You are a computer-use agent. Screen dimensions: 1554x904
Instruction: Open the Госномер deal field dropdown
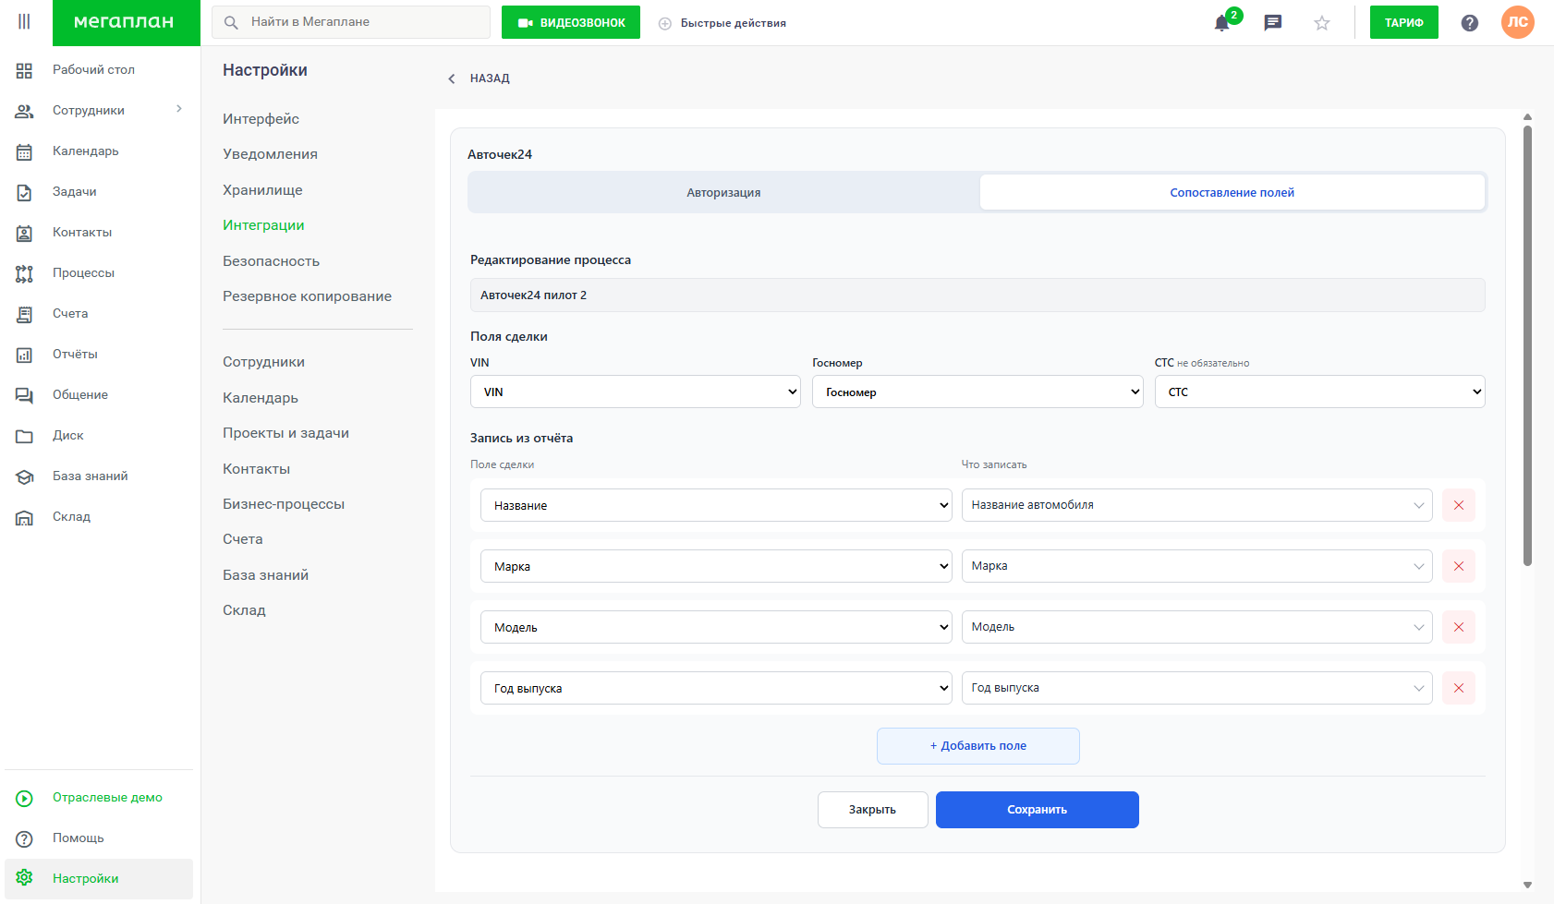tap(977, 392)
